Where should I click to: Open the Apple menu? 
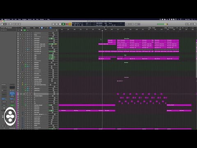coord(2,19)
